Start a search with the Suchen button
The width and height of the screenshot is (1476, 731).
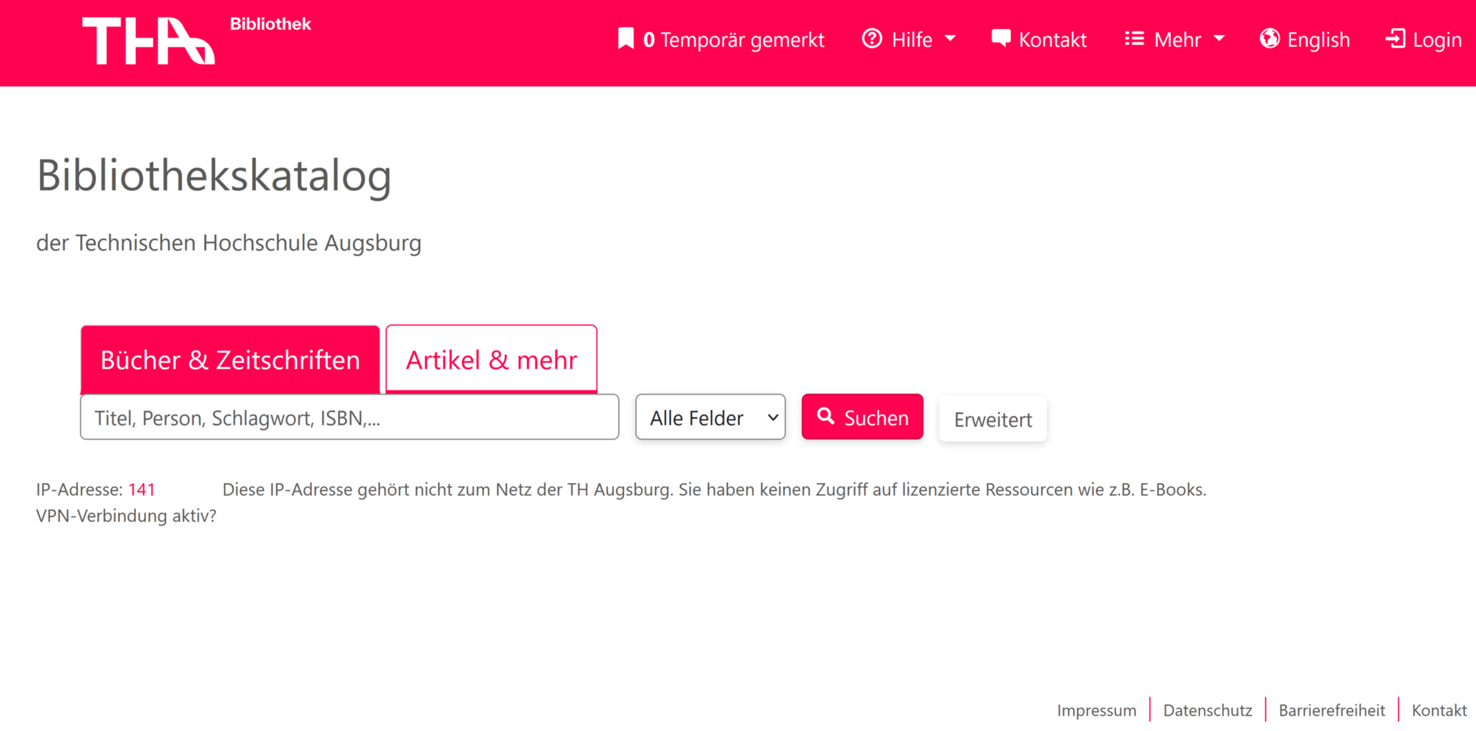pyautogui.click(x=862, y=416)
